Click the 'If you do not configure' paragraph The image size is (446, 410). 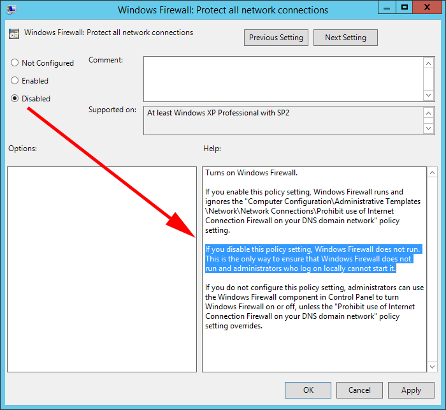click(315, 307)
